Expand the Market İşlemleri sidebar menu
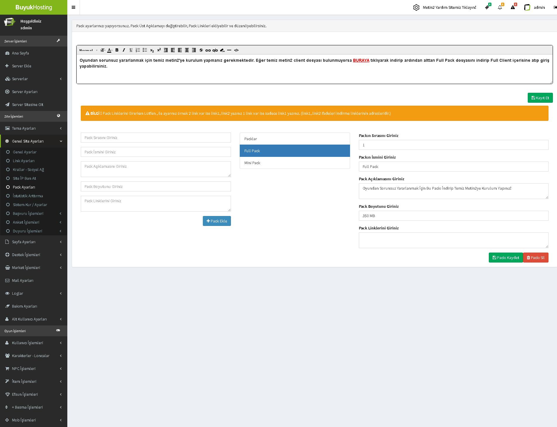Viewport: 557px width, 427px height. pos(34,267)
